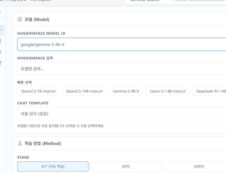Image resolution: width=226 pixels, height=173 pixels.
Task: Choose ORPO as the training stage
Action: tap(199, 166)
